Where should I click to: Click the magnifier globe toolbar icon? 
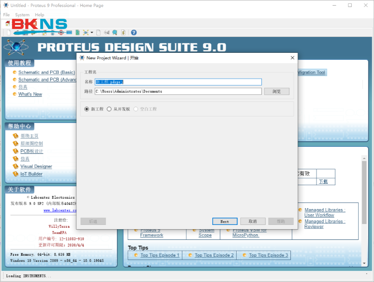115,32
